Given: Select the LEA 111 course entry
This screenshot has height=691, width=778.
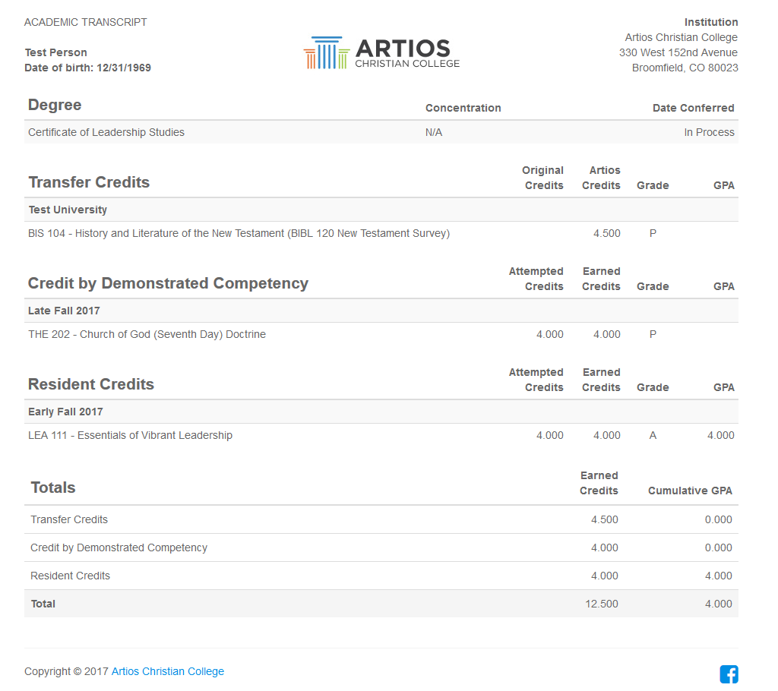Looking at the screenshot, I should [130, 435].
